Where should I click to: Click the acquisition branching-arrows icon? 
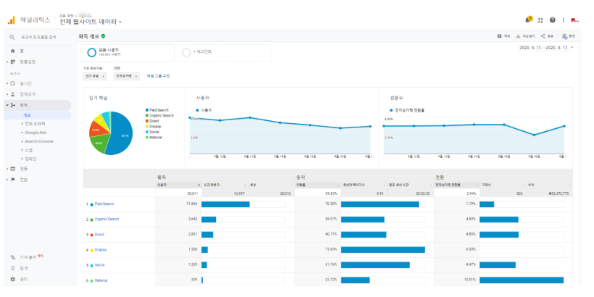click(13, 105)
